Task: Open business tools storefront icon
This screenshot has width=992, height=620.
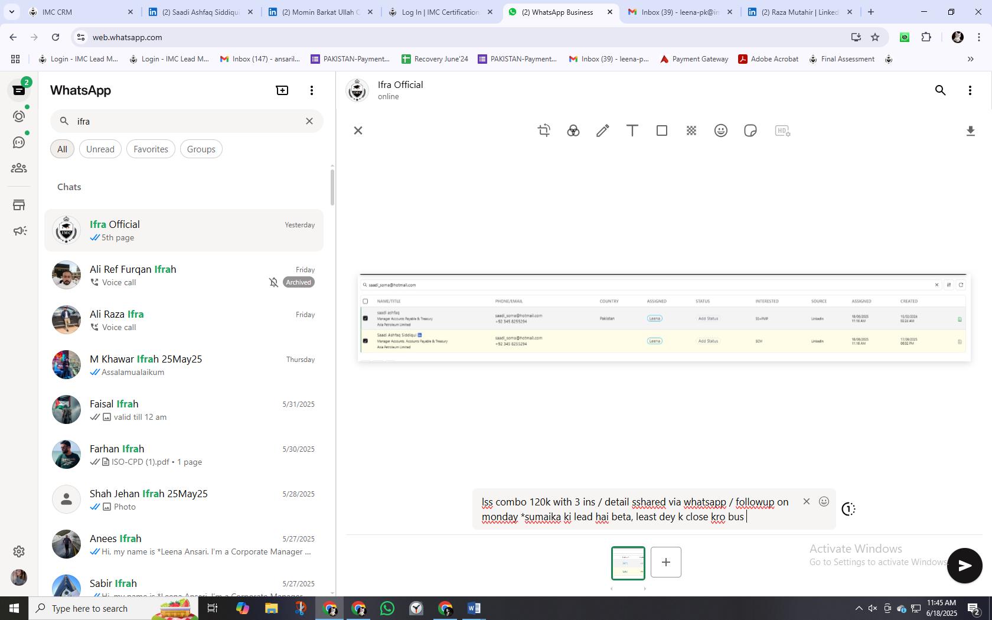Action: 19,205
